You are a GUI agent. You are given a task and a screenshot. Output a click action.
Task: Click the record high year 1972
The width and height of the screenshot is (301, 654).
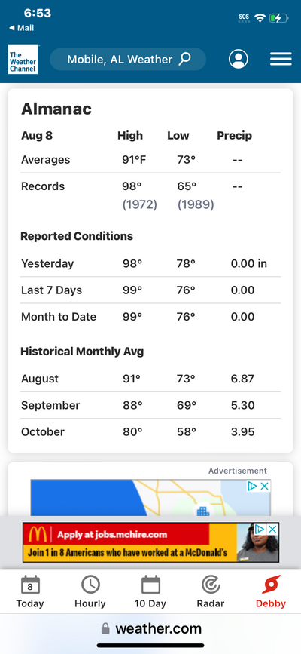click(x=139, y=204)
